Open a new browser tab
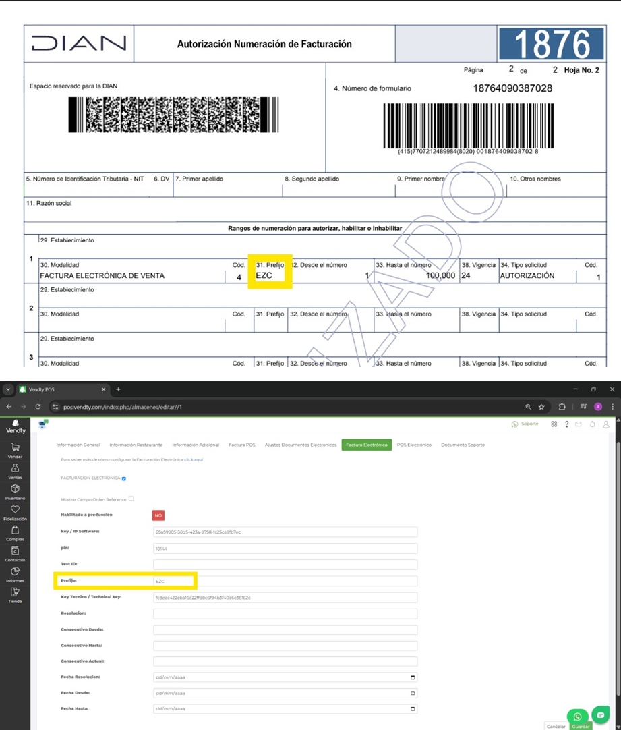 [118, 389]
